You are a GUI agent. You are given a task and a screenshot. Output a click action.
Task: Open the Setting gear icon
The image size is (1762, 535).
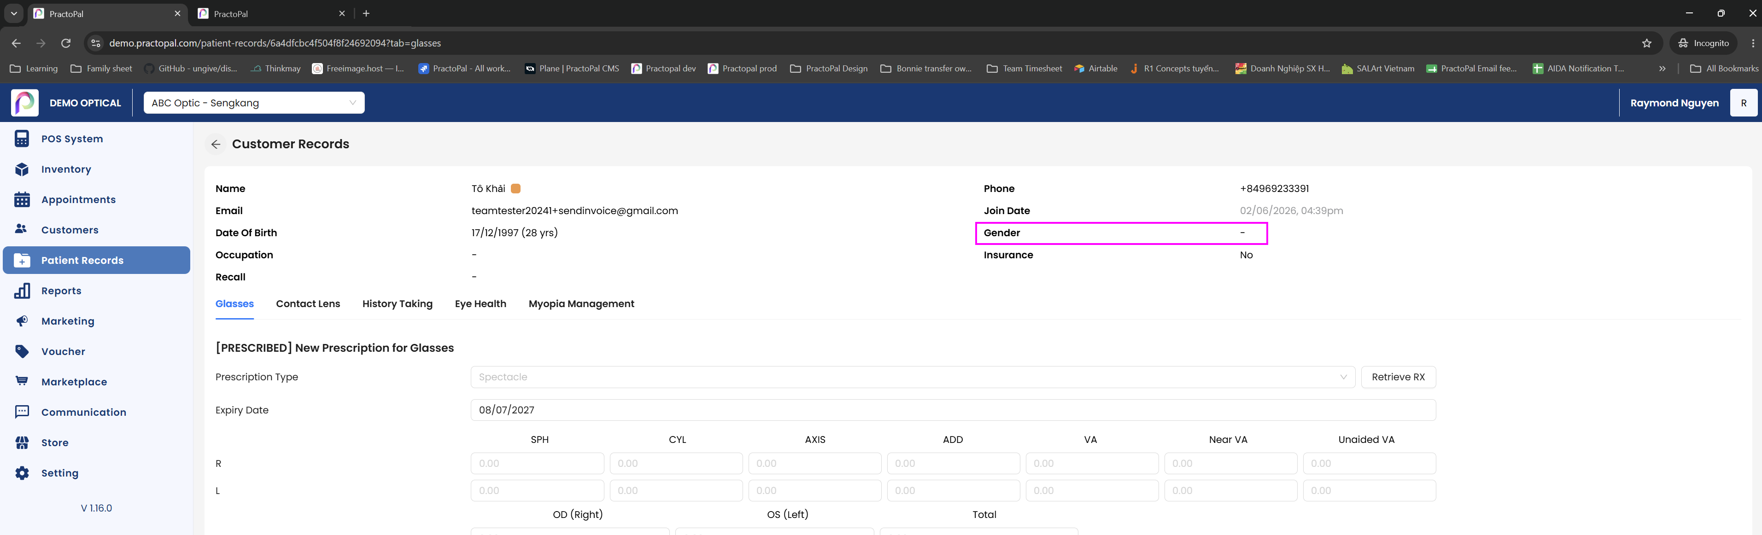[x=22, y=473]
